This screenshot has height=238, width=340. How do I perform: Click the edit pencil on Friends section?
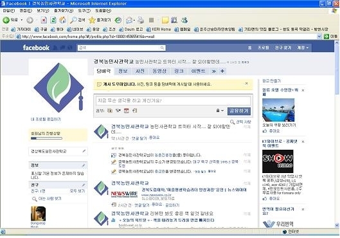click(84, 185)
